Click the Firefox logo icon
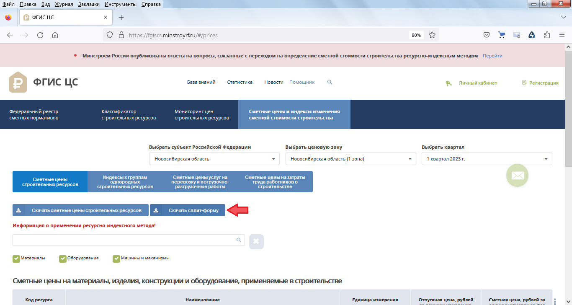The width and height of the screenshot is (572, 305). tap(8, 18)
